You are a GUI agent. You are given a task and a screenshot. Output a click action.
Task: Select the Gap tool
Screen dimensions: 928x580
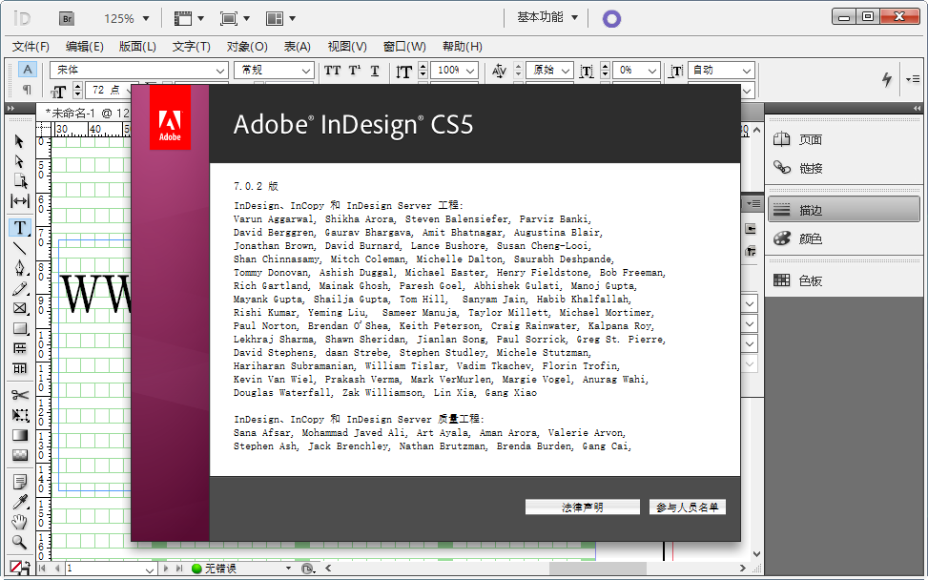click(x=19, y=201)
